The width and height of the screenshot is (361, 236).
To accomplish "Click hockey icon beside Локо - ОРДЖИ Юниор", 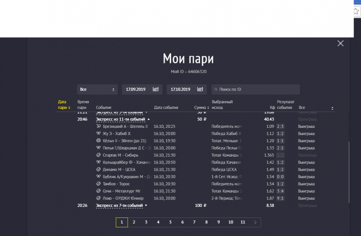I will pyautogui.click(x=99, y=198).
